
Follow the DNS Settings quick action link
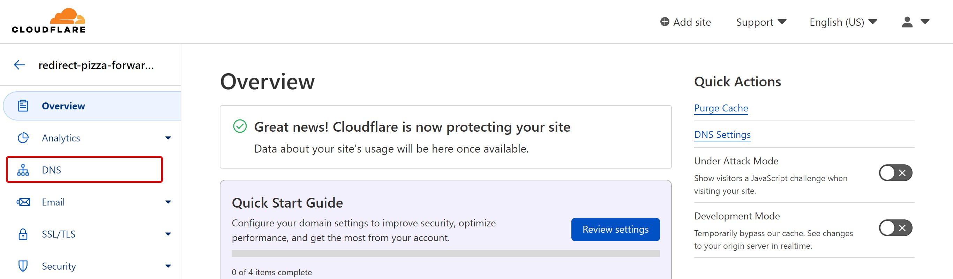pyautogui.click(x=722, y=134)
